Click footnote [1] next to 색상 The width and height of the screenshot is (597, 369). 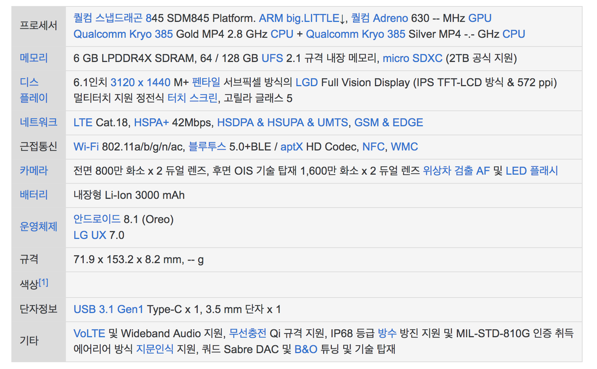(x=44, y=282)
